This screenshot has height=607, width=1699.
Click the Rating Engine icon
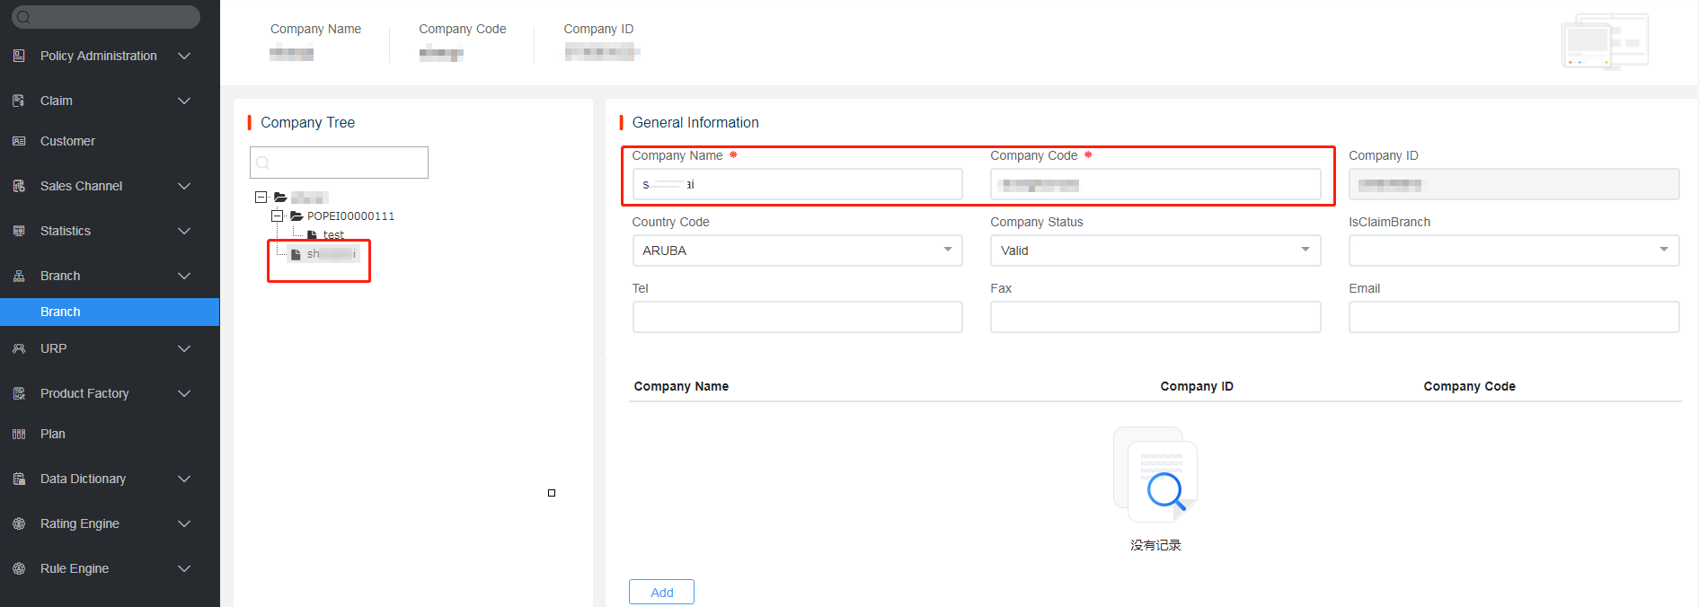pyautogui.click(x=19, y=523)
